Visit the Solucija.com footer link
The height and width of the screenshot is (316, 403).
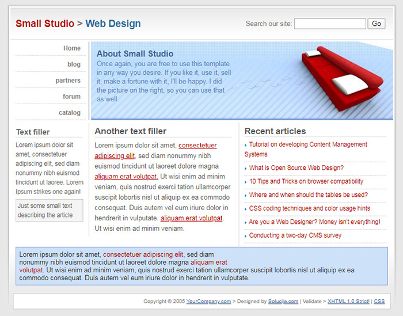[x=283, y=301]
